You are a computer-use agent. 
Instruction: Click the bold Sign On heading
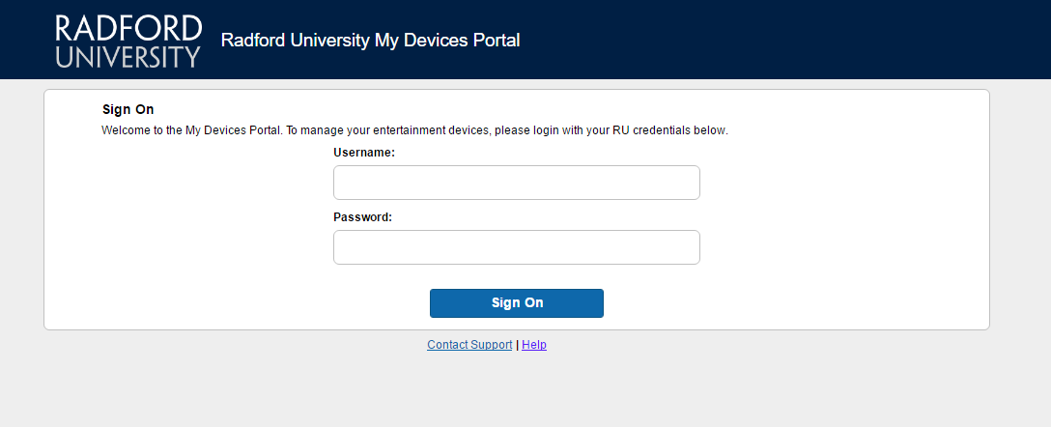point(128,109)
